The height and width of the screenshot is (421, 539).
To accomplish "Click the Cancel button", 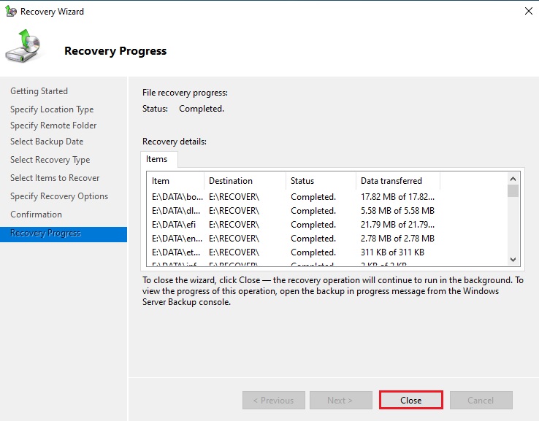I will tap(481, 401).
